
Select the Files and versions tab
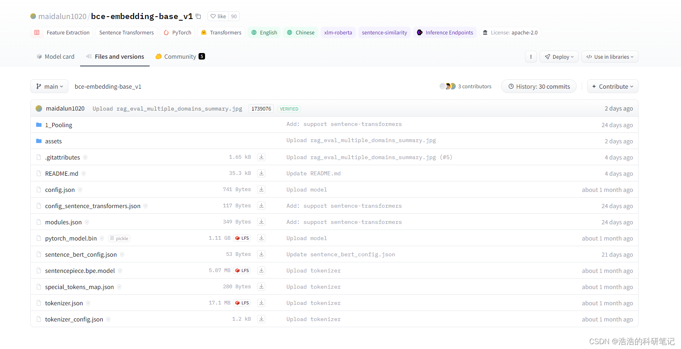[x=115, y=57]
